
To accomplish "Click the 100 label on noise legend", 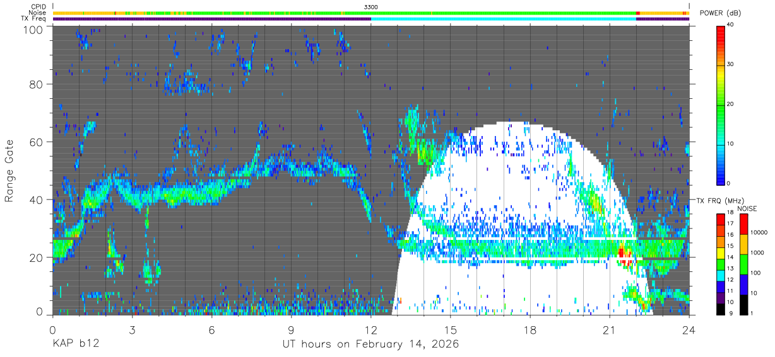I will click(x=756, y=273).
